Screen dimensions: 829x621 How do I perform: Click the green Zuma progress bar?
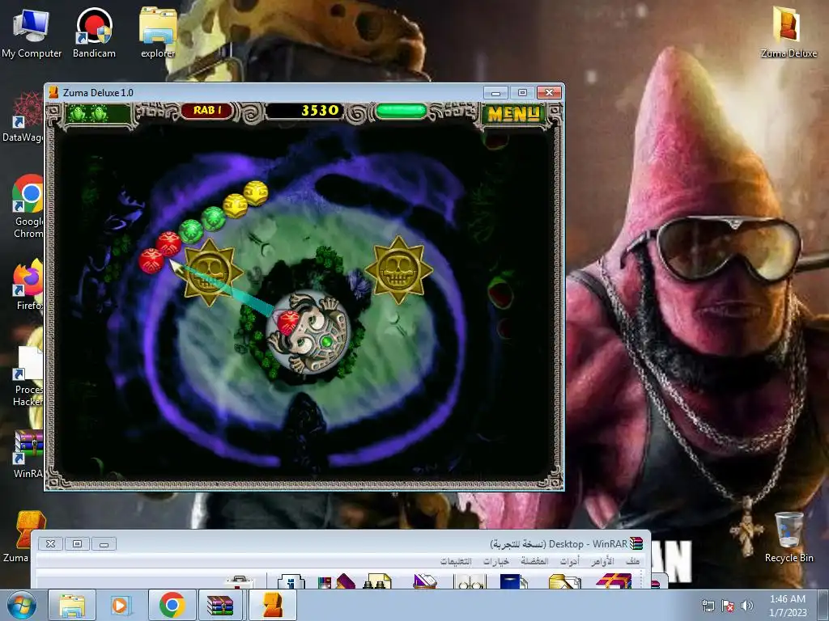coord(401,111)
